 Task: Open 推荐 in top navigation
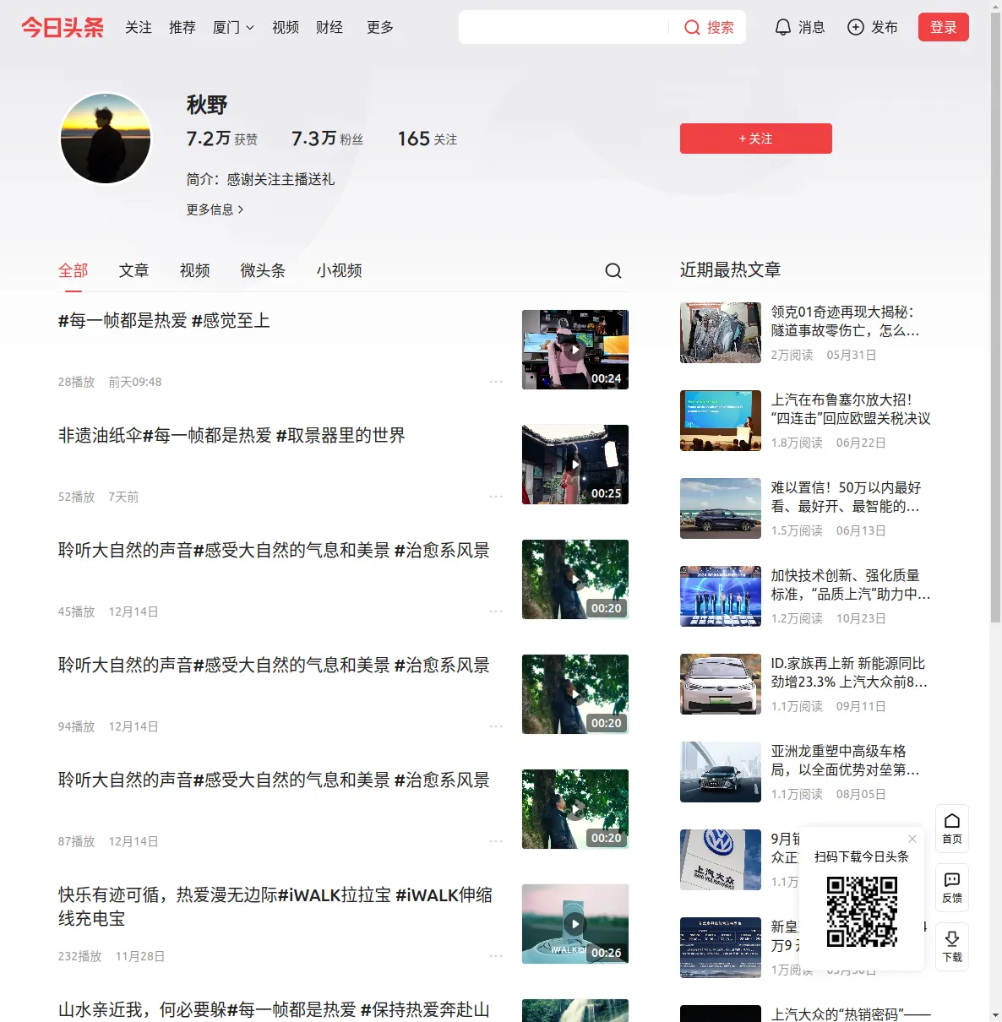click(x=182, y=28)
